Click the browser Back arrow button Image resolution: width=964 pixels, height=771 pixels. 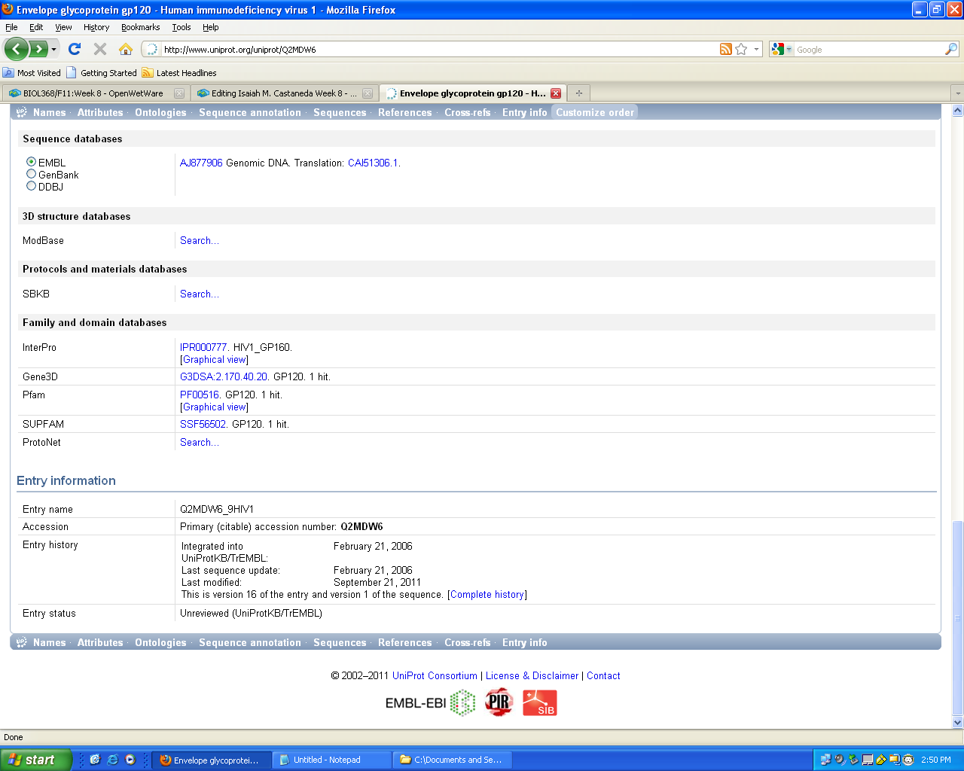click(17, 50)
